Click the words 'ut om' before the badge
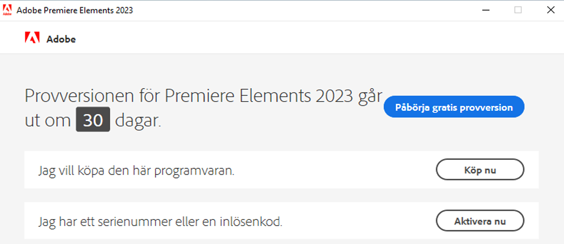The width and height of the screenshot is (564, 244). (x=48, y=121)
